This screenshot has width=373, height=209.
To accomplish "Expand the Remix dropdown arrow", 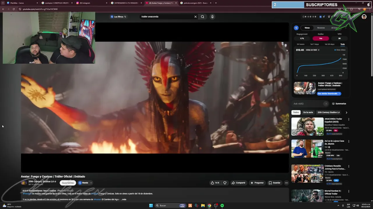I will pos(91,183).
